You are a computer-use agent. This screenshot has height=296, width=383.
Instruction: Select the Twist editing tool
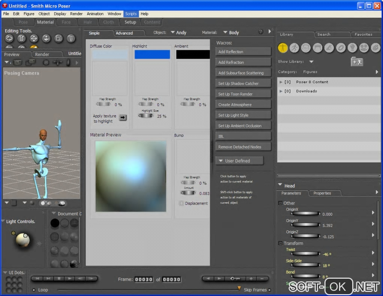tap(22, 38)
